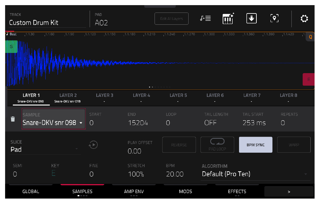The height and width of the screenshot is (204, 320).
Task: Switch to the Layer 2 tab
Action: (x=68, y=98)
